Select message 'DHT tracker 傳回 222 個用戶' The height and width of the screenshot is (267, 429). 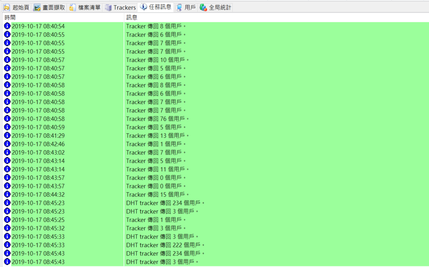(x=166, y=245)
